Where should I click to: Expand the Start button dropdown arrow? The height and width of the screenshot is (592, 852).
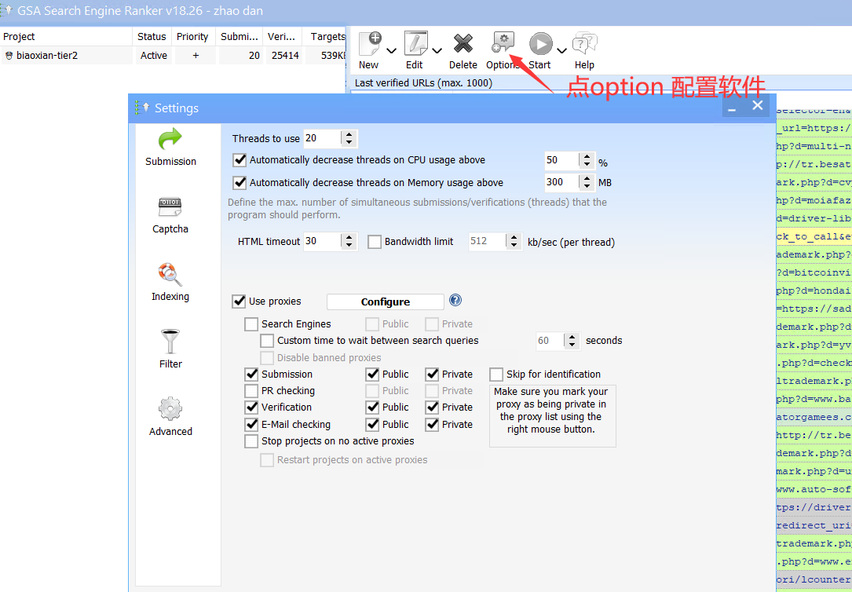(x=561, y=52)
